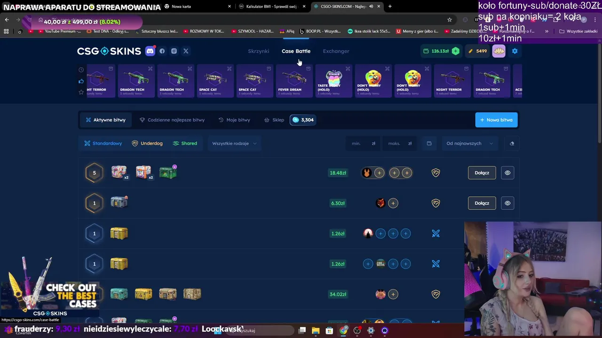Screen dimensions: 602x338
Task: Add funds with green plus button
Action: click(x=455, y=51)
